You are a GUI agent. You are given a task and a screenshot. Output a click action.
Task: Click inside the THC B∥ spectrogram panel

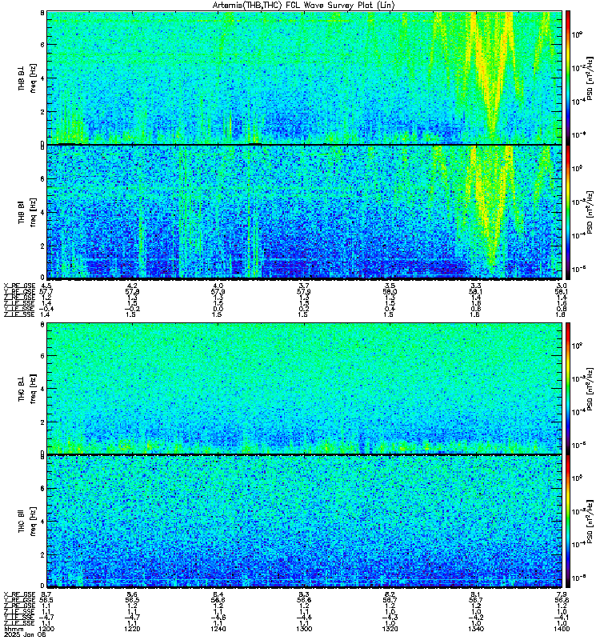click(304, 522)
